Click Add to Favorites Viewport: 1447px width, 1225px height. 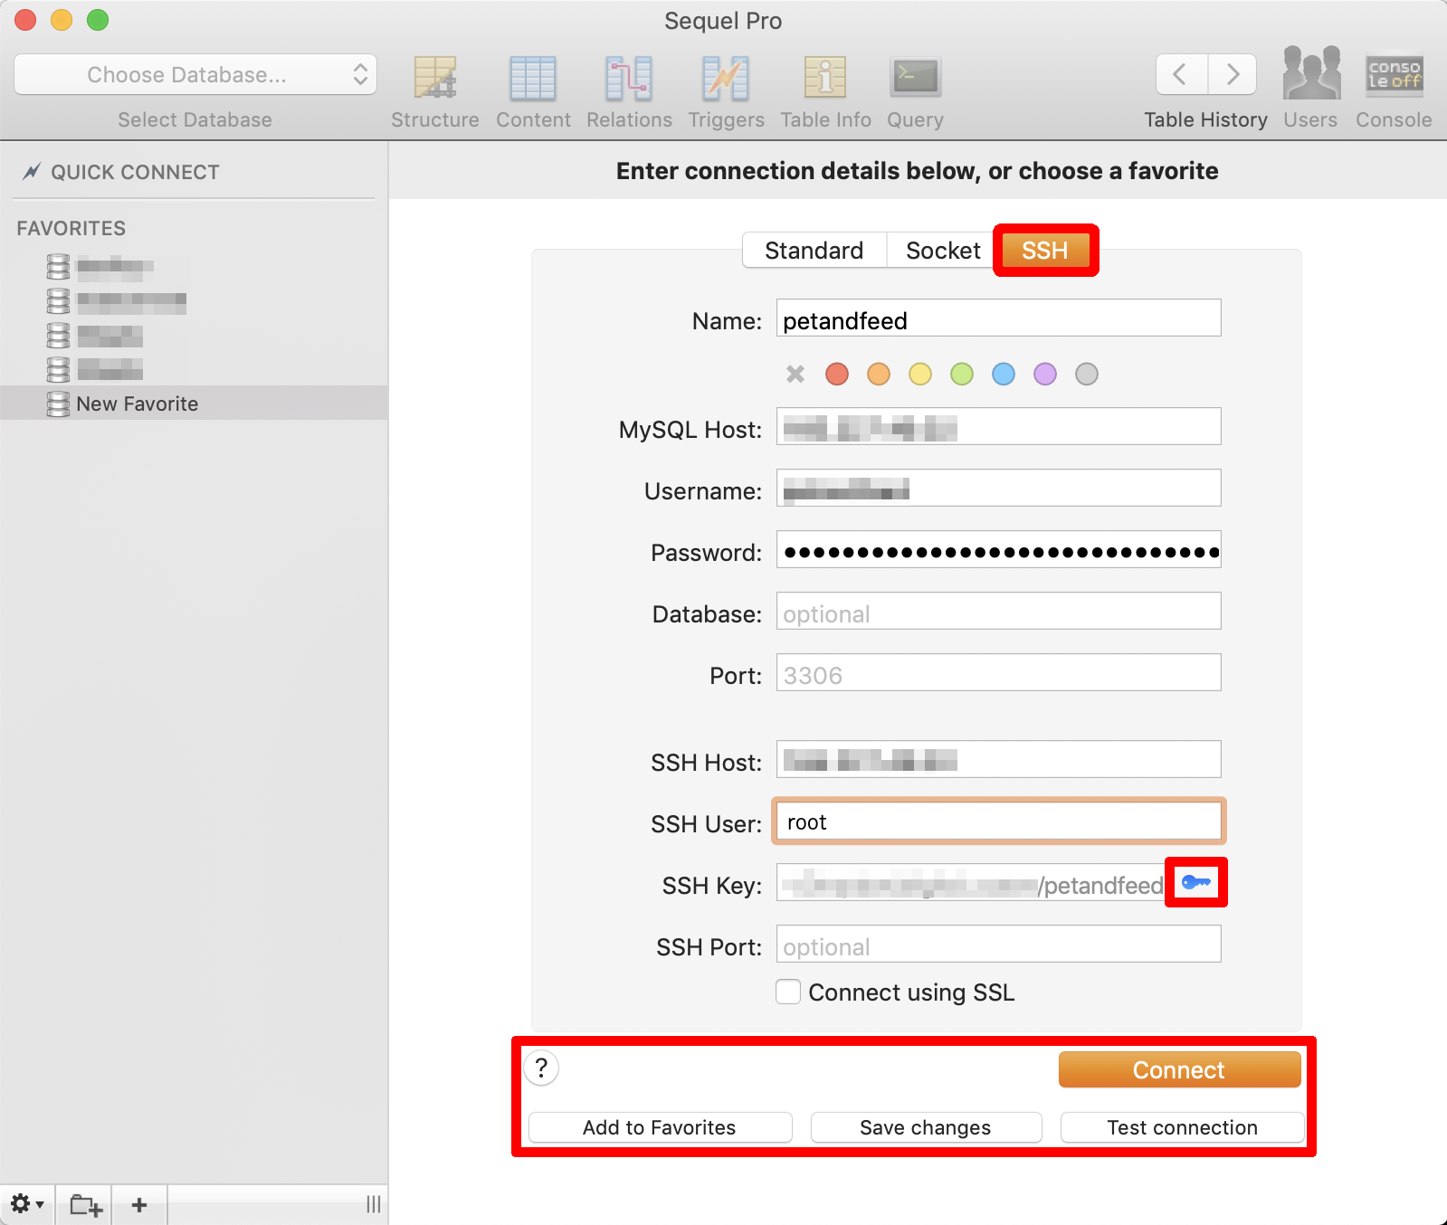(x=660, y=1127)
